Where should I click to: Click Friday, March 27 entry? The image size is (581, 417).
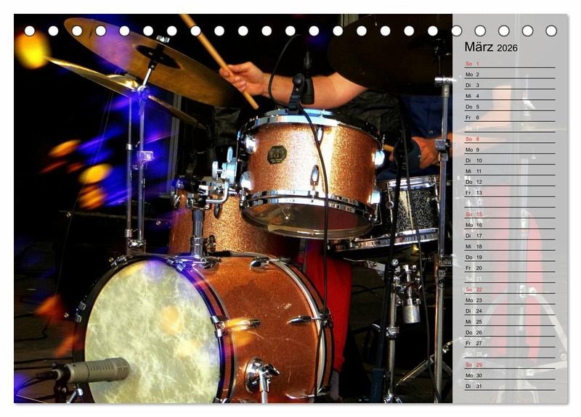tap(508, 343)
